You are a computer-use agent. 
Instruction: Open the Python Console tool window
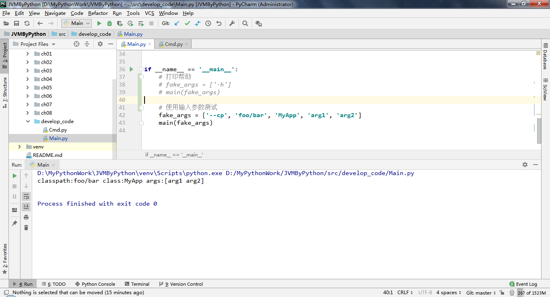tap(95, 284)
